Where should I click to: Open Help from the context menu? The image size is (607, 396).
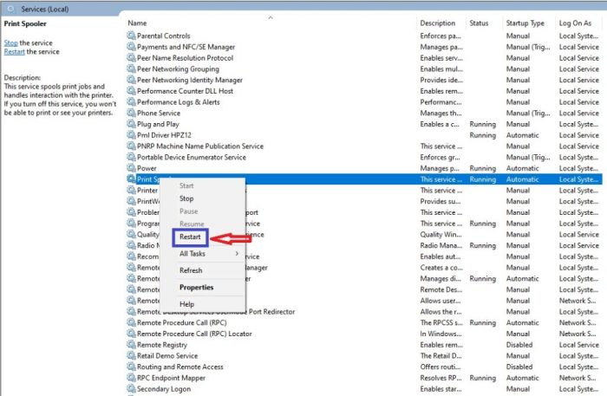(x=186, y=304)
